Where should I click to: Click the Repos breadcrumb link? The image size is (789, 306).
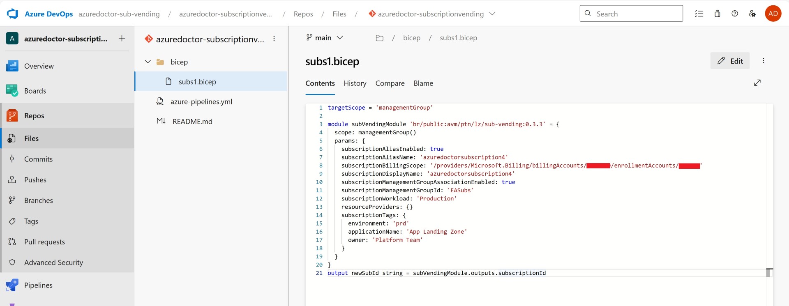click(303, 14)
